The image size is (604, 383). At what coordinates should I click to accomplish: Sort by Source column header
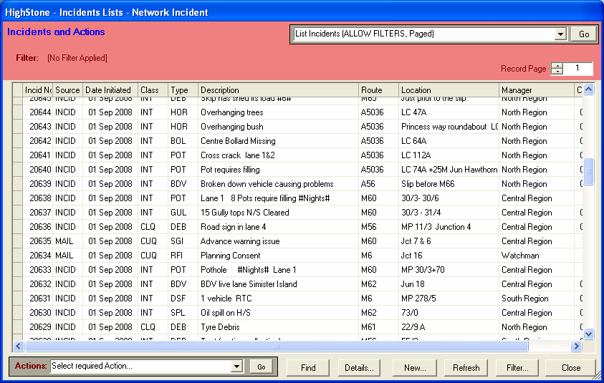pyautogui.click(x=67, y=90)
